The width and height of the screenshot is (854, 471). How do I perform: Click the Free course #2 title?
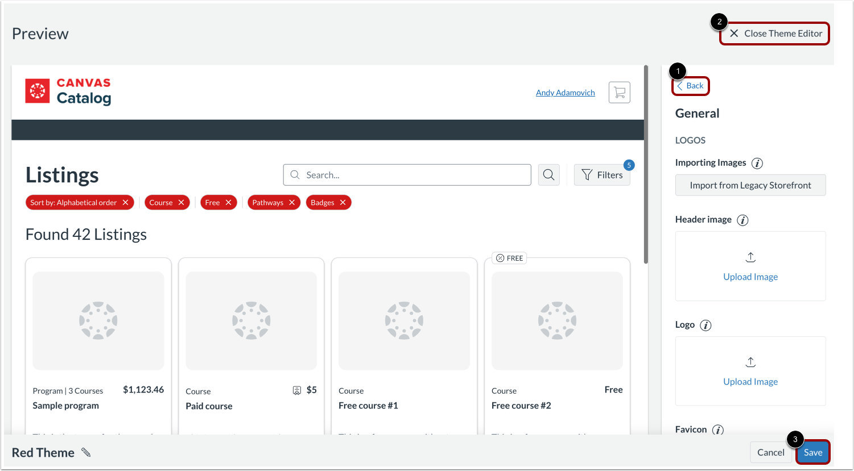tap(521, 406)
